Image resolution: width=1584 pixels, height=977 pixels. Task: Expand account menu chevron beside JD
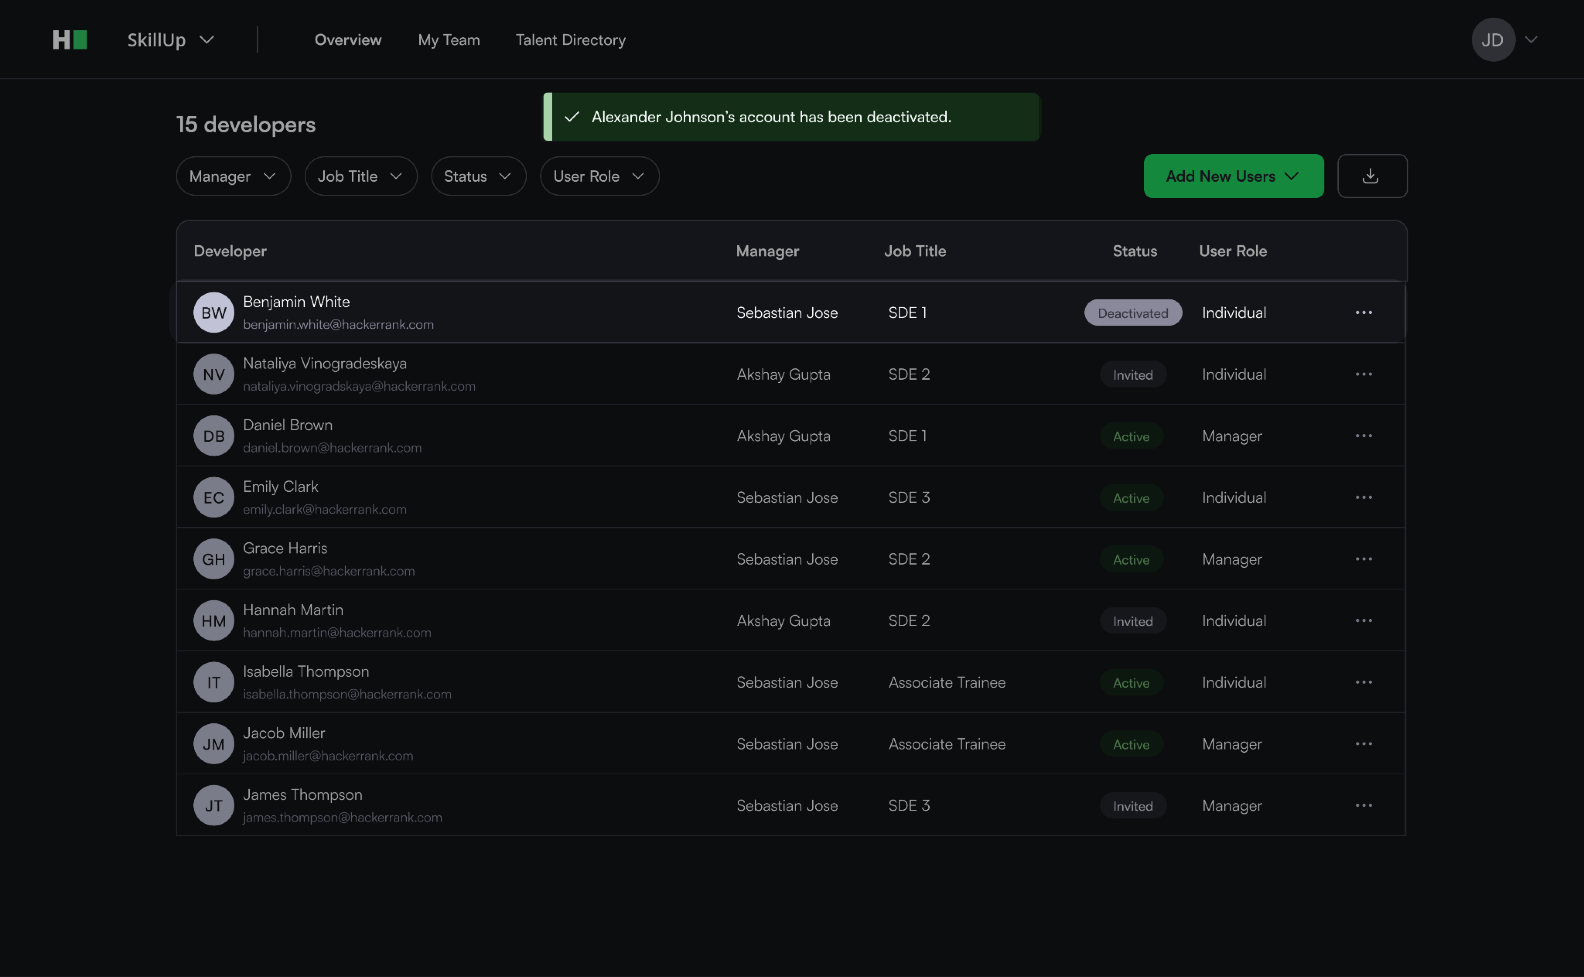point(1530,40)
